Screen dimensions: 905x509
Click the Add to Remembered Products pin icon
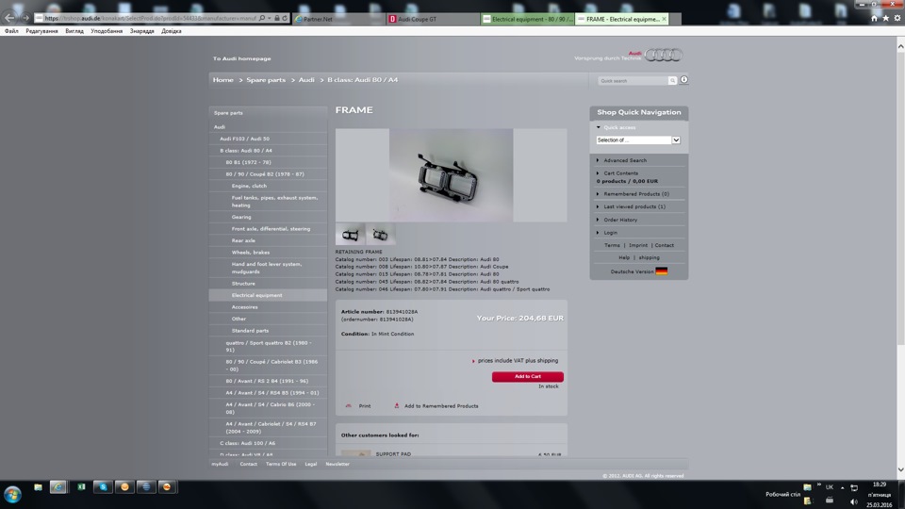(397, 405)
